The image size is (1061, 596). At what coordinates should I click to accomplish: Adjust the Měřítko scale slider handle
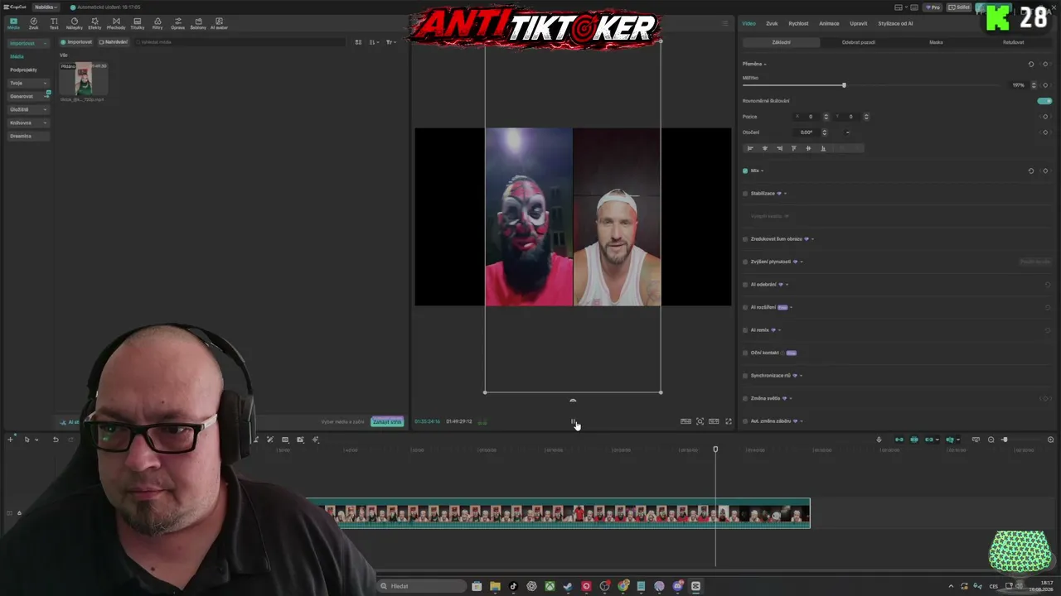(844, 85)
